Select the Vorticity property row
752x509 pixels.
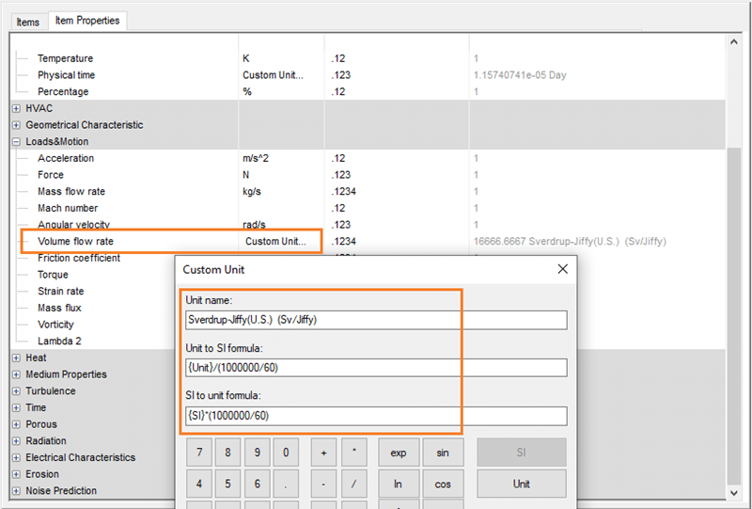click(x=55, y=325)
